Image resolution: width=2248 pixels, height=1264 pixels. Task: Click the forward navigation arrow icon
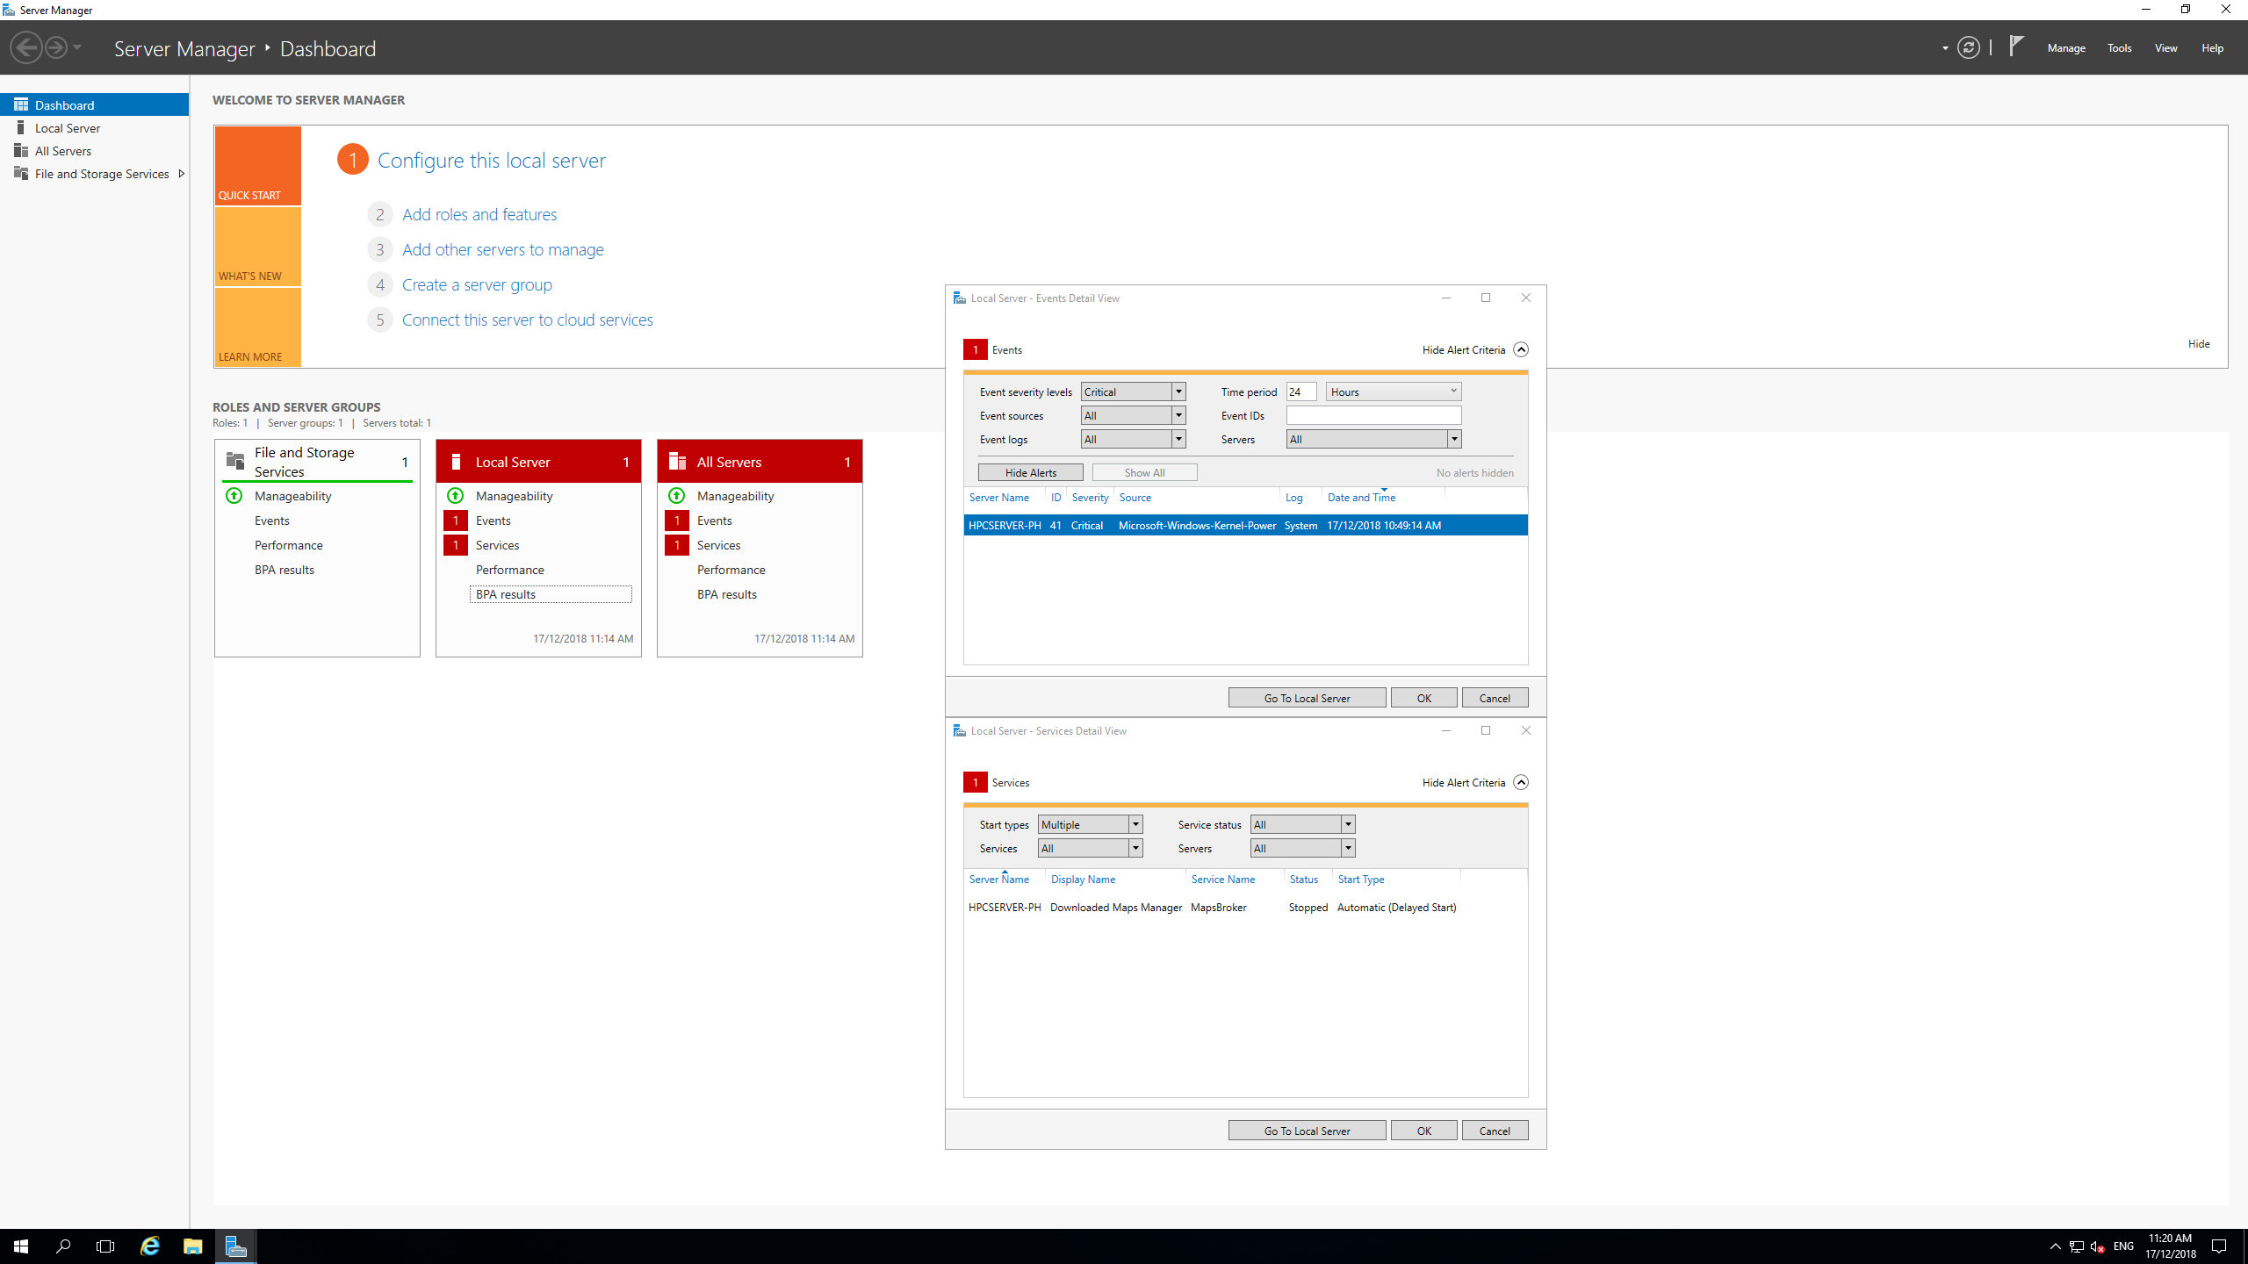(x=55, y=47)
